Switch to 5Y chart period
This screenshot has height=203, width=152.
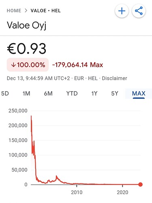[115, 94]
